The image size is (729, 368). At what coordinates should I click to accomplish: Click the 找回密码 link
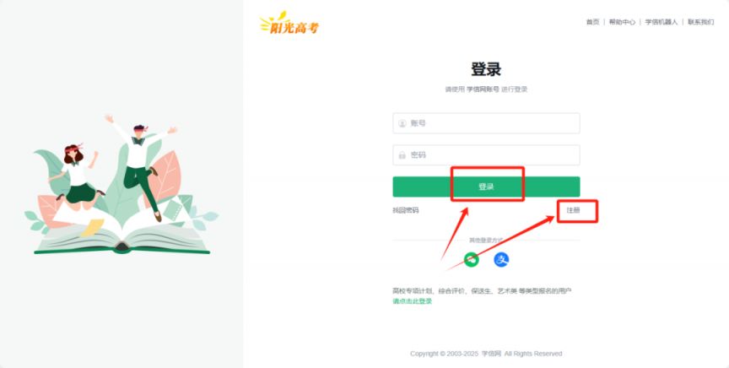[405, 210]
